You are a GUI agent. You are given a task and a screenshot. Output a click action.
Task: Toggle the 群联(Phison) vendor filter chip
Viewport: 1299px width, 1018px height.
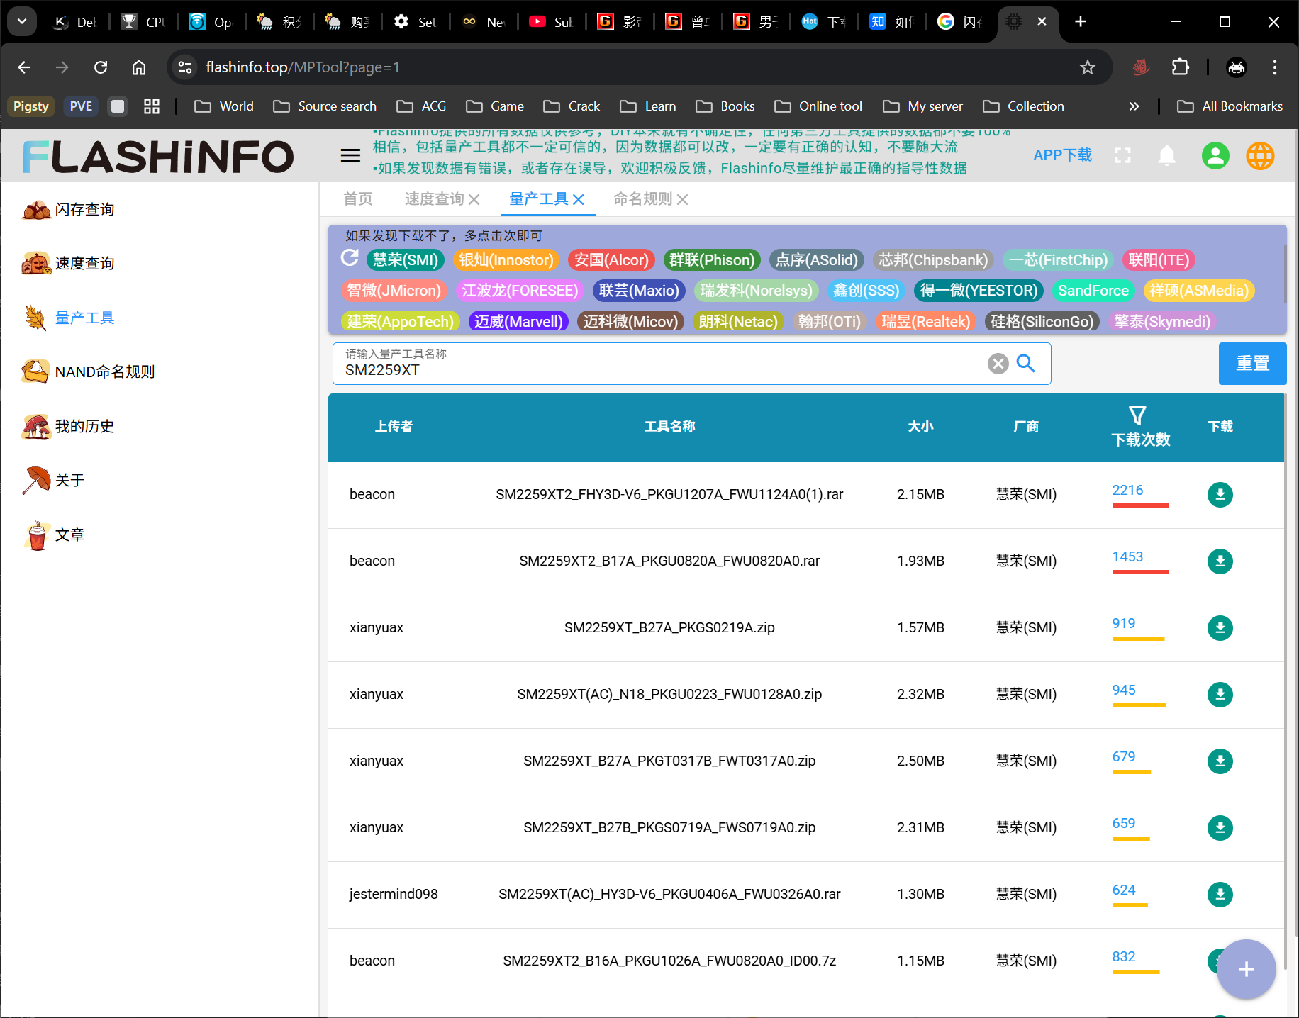(712, 260)
